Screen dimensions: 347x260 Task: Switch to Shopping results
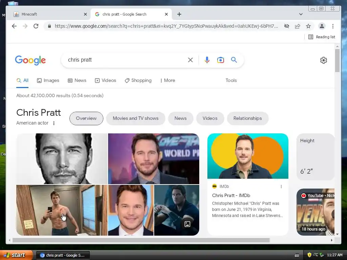coord(138,81)
